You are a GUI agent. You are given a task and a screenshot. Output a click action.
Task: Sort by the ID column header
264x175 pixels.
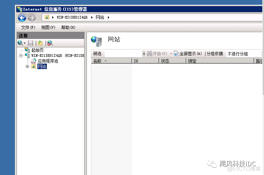146,61
